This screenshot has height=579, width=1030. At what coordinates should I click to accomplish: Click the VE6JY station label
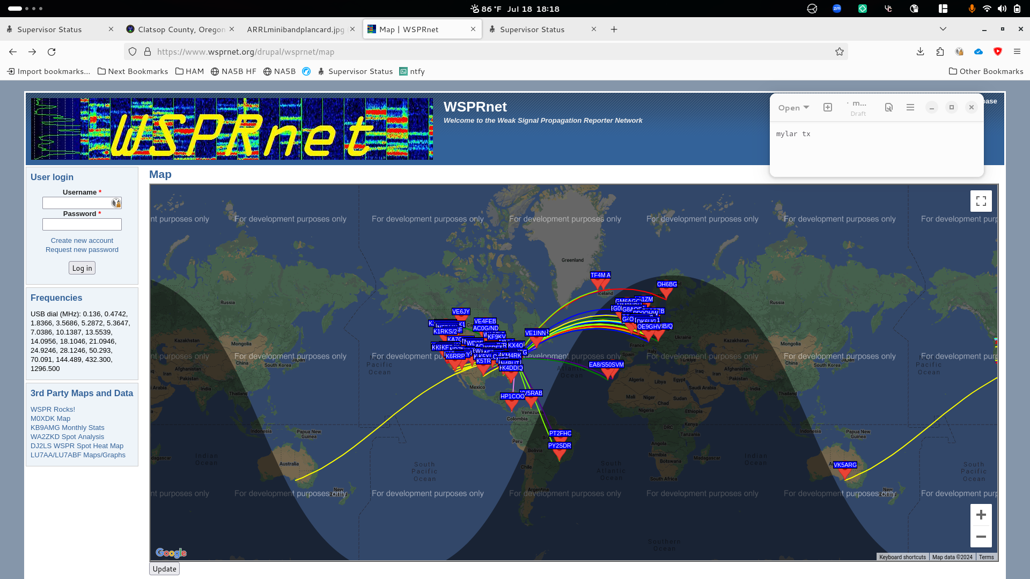click(461, 311)
